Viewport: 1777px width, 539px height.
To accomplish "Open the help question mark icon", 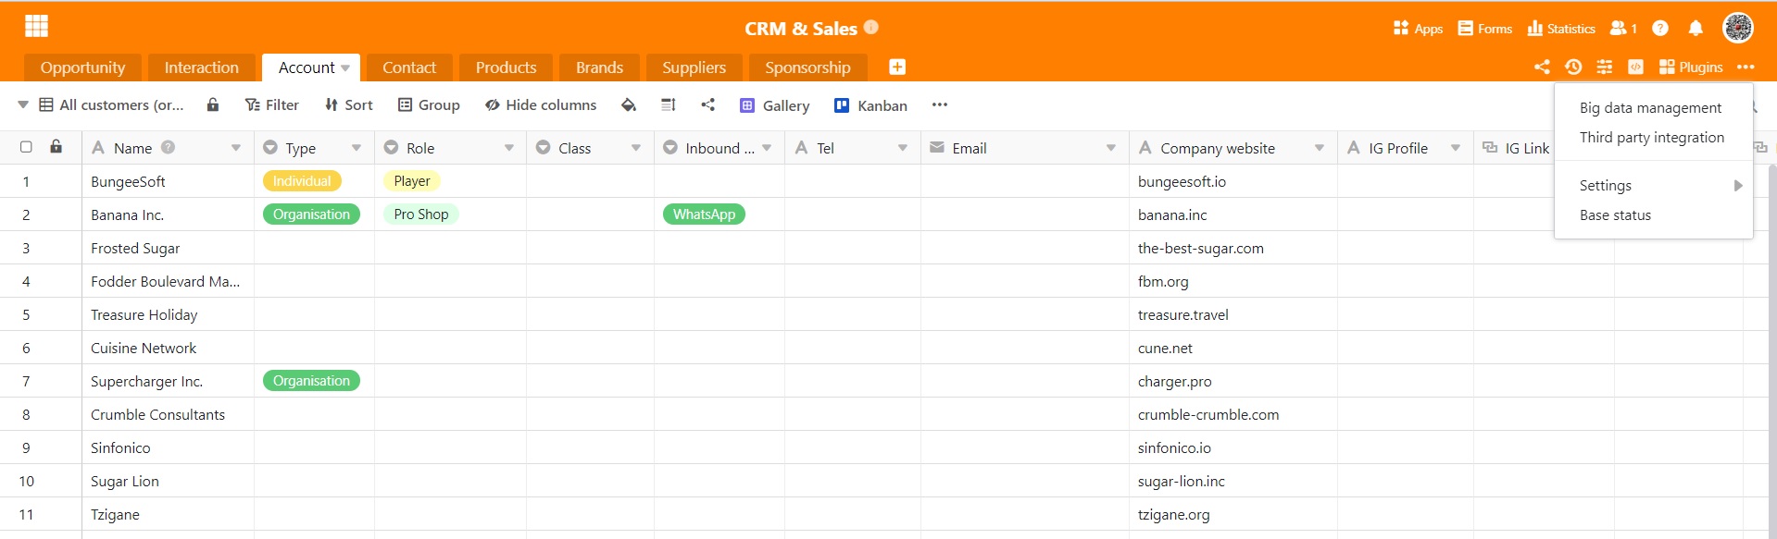I will [x=1660, y=29].
